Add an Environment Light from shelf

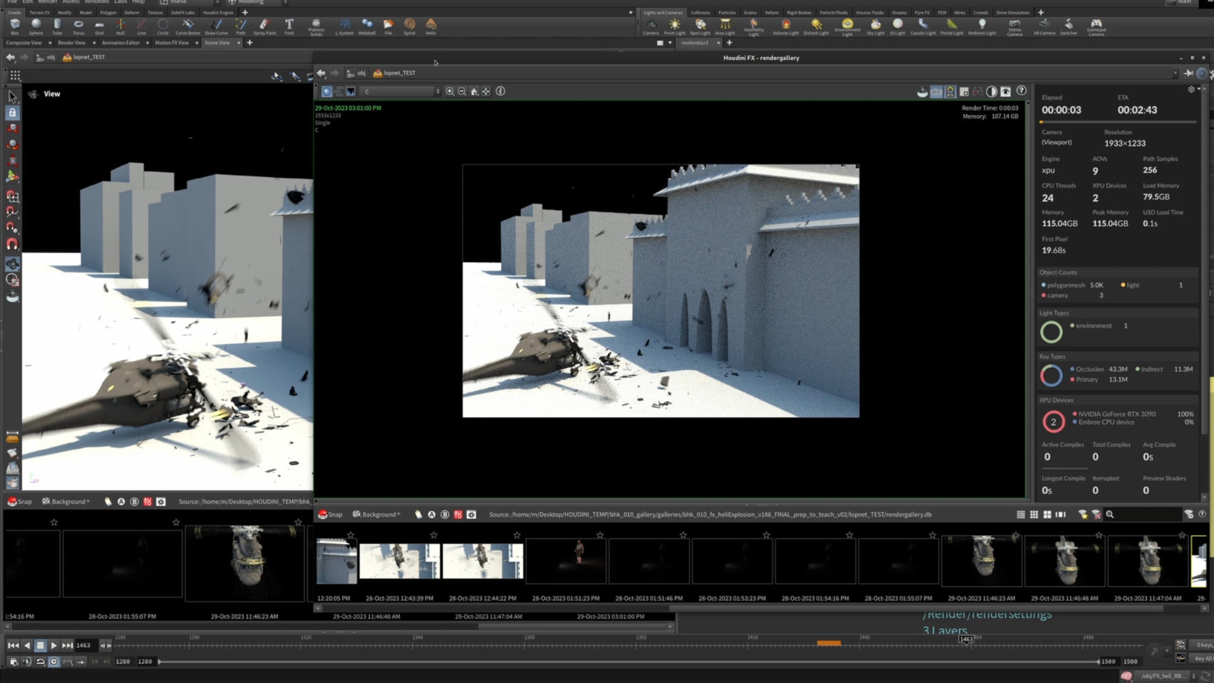pyautogui.click(x=847, y=27)
